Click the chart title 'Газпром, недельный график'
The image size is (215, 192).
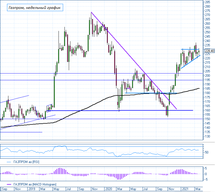point(35,8)
